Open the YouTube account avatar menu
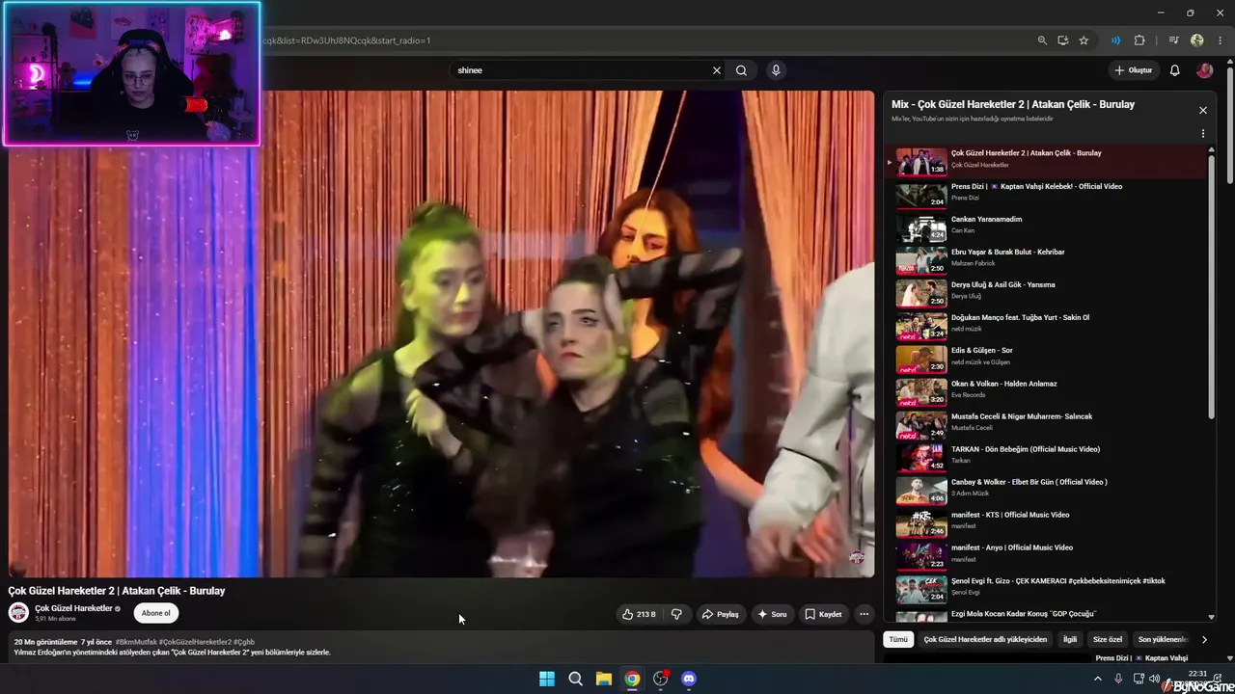Viewport: 1235px width, 694px height. point(1204,70)
